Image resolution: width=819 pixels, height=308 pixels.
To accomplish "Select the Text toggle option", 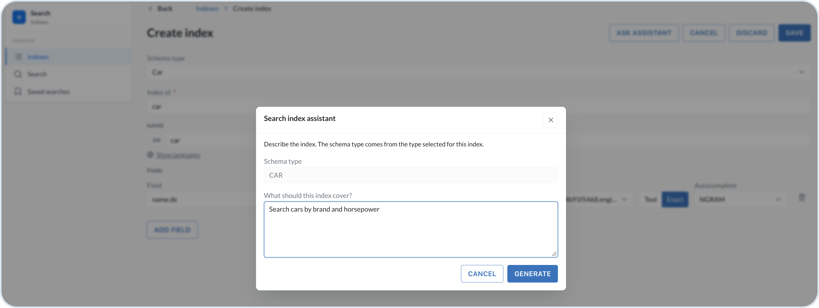I will pos(651,199).
